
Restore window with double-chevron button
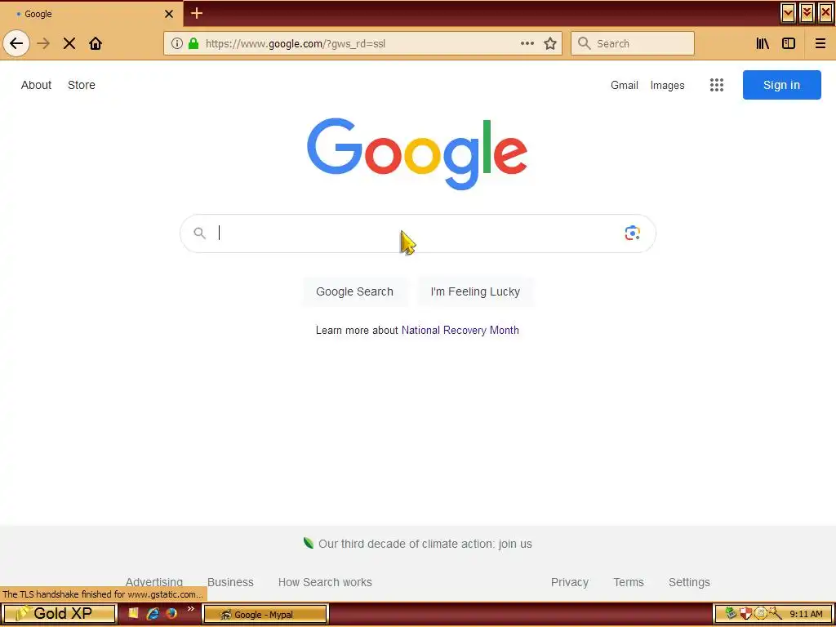(807, 13)
